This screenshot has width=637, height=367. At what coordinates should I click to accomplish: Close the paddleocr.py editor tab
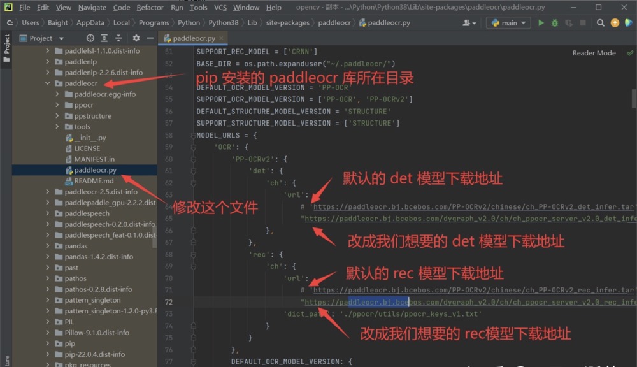[x=221, y=38]
